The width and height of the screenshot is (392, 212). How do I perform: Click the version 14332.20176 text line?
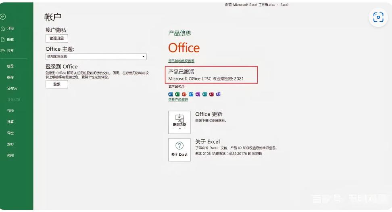(x=229, y=154)
